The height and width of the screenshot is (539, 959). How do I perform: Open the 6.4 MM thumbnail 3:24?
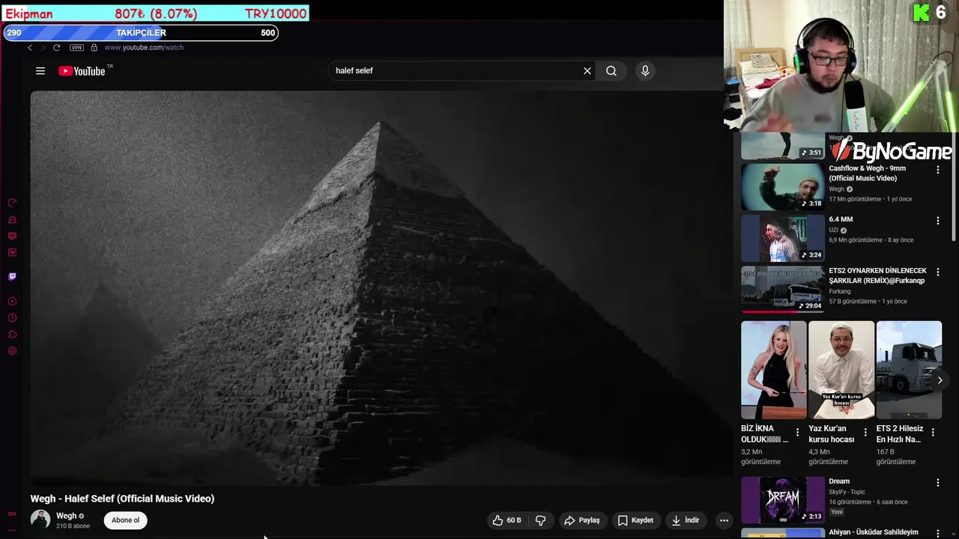tap(782, 238)
